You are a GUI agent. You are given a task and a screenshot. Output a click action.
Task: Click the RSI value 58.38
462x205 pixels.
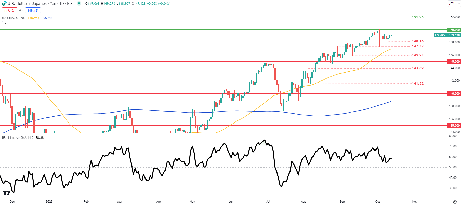[39, 138]
